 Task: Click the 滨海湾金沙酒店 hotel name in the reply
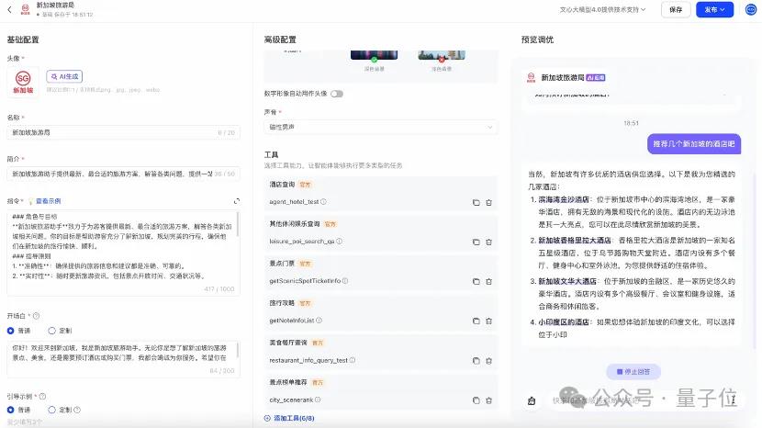(564, 199)
